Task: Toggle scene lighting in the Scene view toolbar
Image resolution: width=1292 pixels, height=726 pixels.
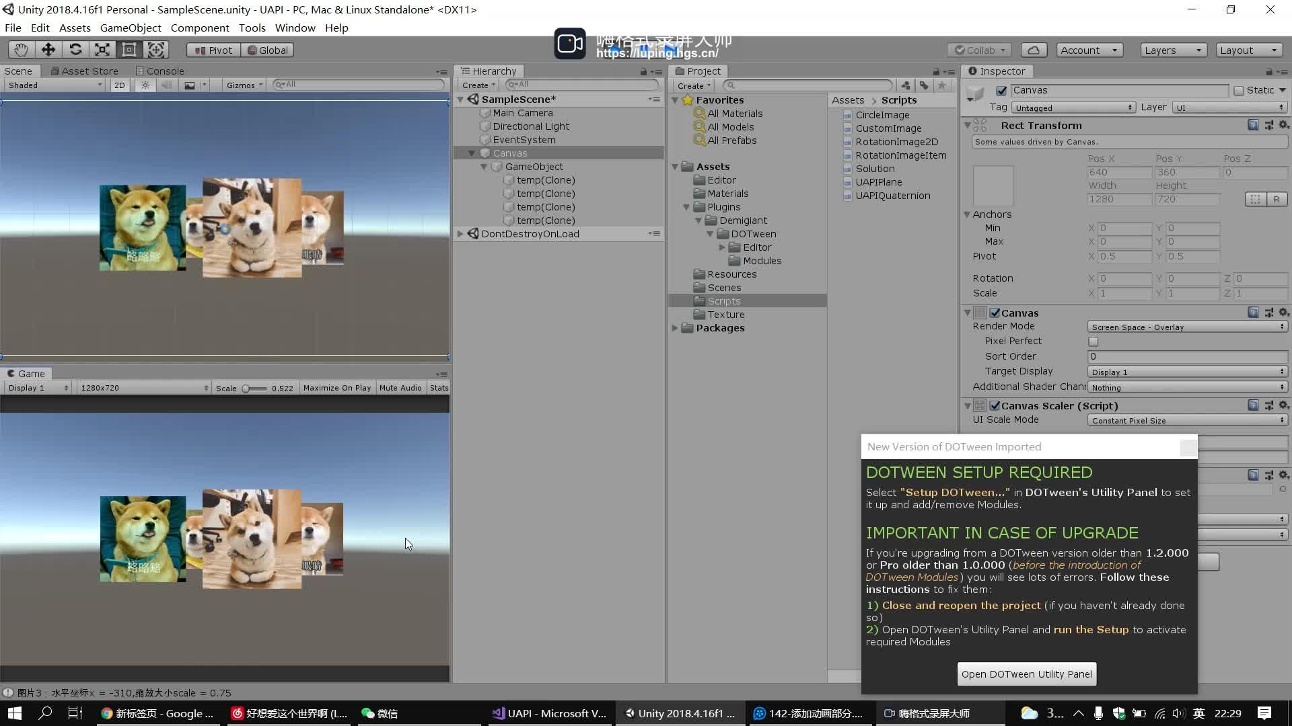Action: pos(145,85)
